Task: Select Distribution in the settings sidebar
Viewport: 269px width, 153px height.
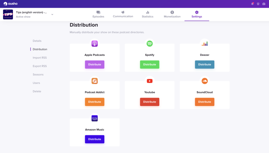Action: pos(40,49)
